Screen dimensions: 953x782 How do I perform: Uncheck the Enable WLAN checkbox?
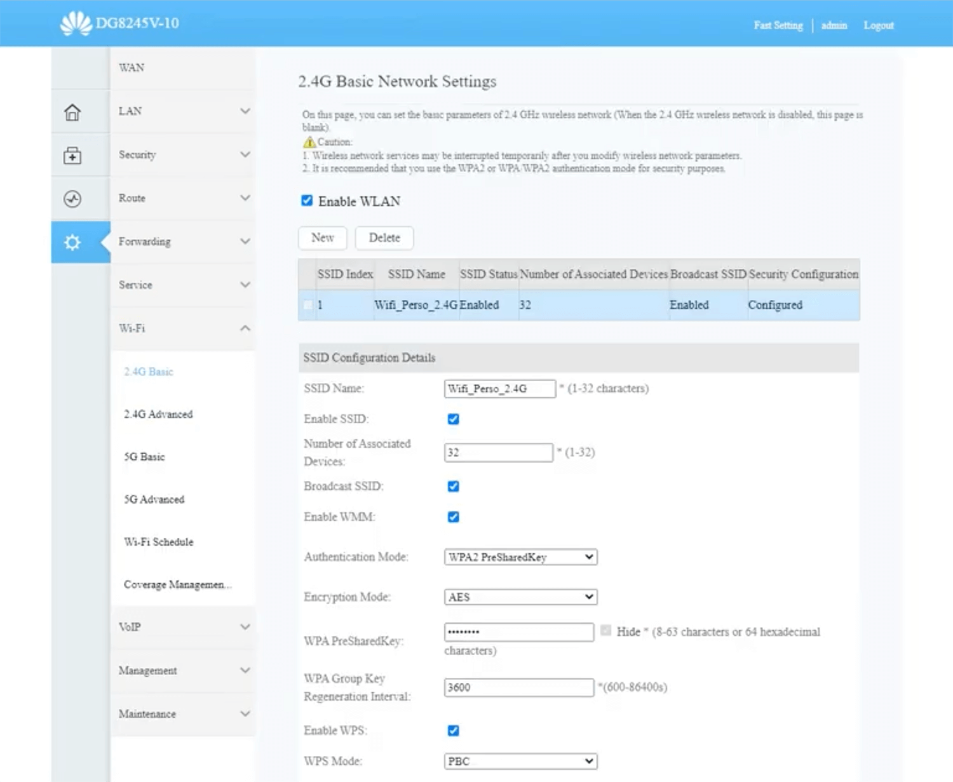(x=307, y=201)
